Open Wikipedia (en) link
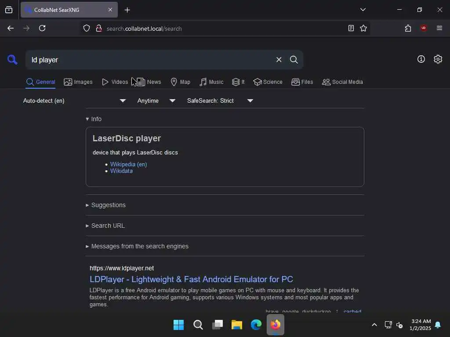 [129, 164]
